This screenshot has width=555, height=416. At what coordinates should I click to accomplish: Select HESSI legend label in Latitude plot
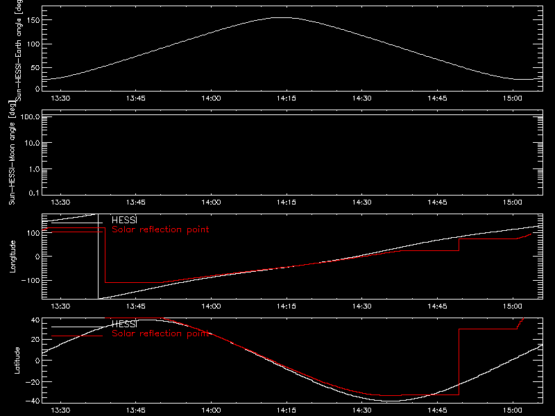tap(124, 324)
